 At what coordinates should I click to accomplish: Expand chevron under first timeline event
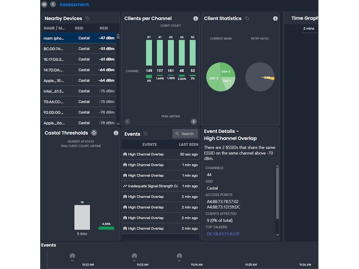(x=73, y=260)
